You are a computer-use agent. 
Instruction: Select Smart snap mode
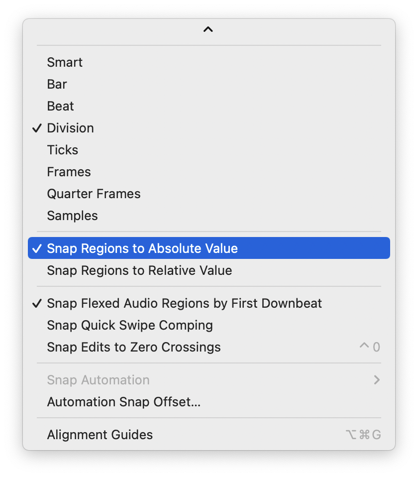(x=65, y=62)
